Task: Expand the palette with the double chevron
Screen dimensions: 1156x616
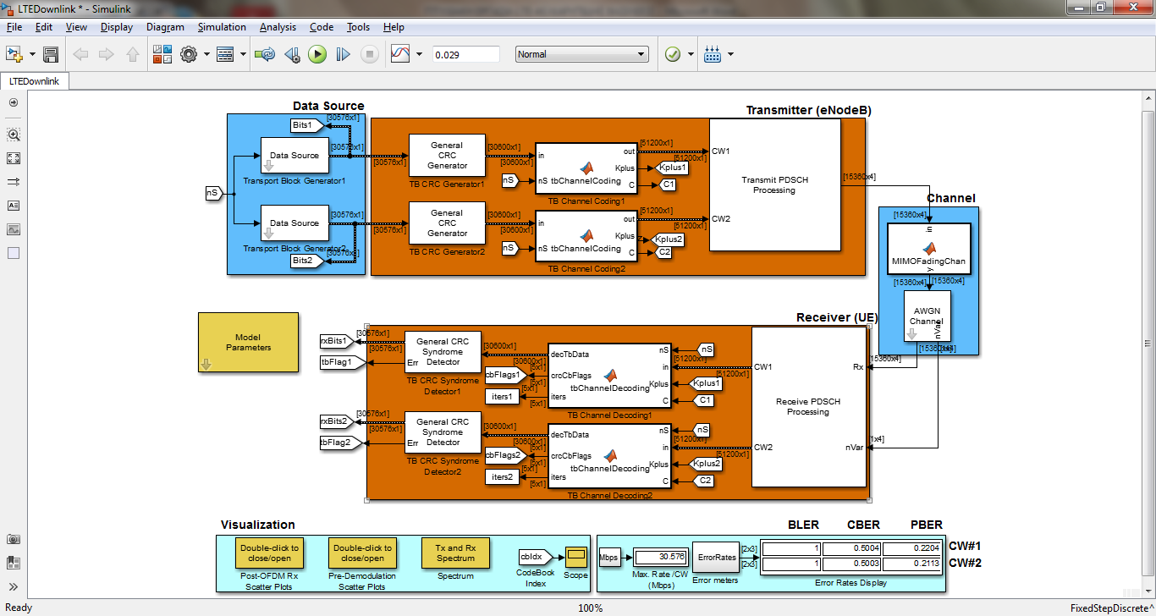Action: 14,586
